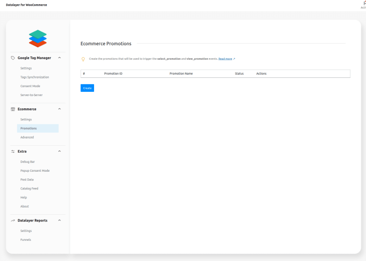Open the Catalog Feed page
Screen dimensions: 366x261
(x=29, y=188)
